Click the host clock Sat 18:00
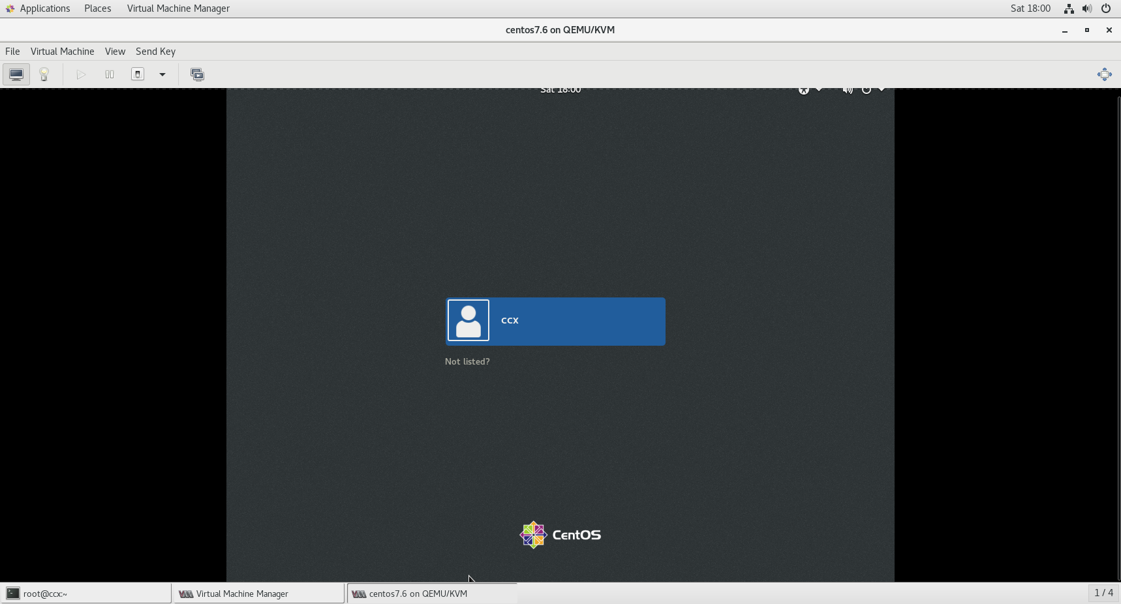Screen dimensions: 1121x604 click(x=1030, y=8)
